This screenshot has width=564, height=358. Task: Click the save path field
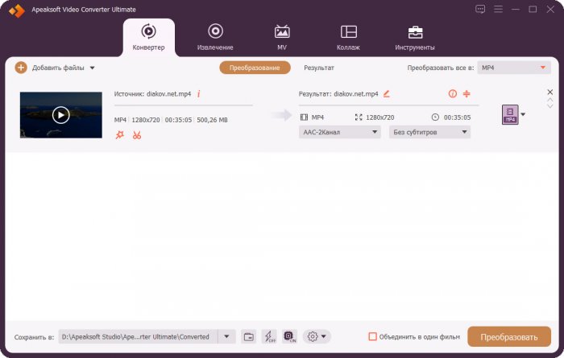pyautogui.click(x=138, y=337)
